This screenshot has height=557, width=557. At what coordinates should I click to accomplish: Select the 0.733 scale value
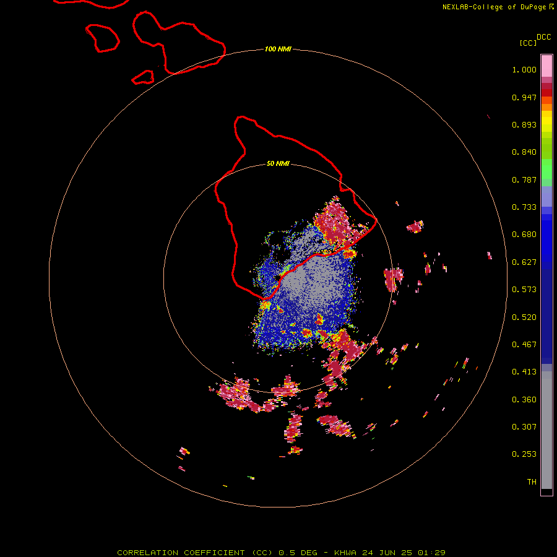524,207
